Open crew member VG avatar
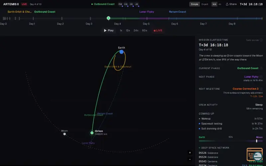This screenshot has width=266, height=166. coord(126,4)
